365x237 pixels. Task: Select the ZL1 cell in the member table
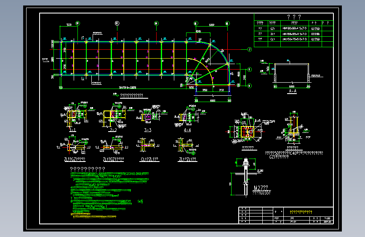(274, 34)
